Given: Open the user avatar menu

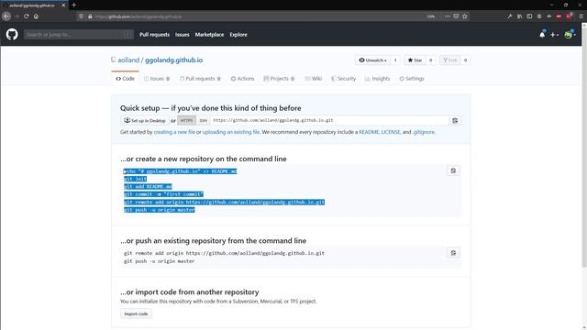Looking at the screenshot, I should tap(570, 35).
